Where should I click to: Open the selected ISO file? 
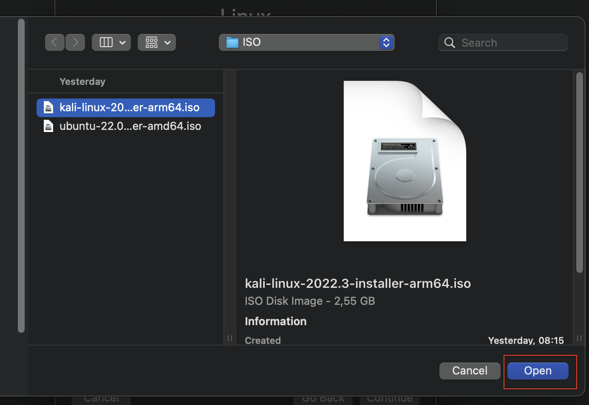pos(538,371)
